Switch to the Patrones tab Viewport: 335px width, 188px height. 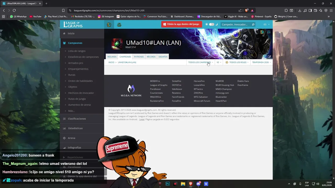point(139,57)
